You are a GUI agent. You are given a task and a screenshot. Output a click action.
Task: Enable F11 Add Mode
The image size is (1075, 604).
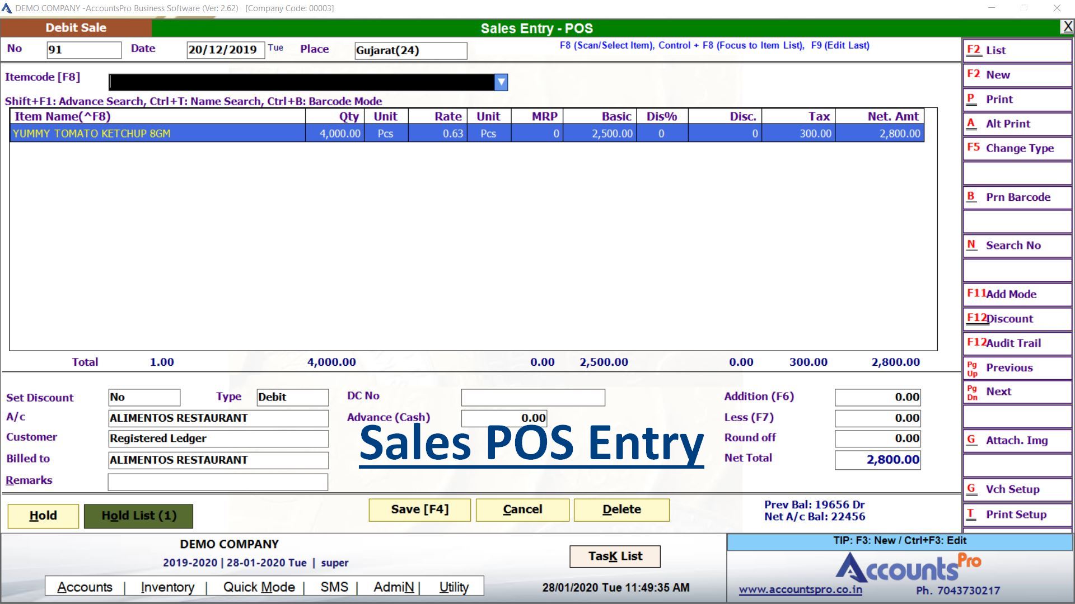(x=1016, y=294)
